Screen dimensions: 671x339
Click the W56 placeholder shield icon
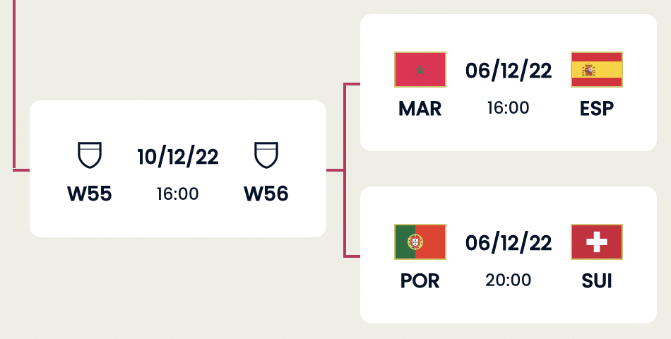pos(266,155)
